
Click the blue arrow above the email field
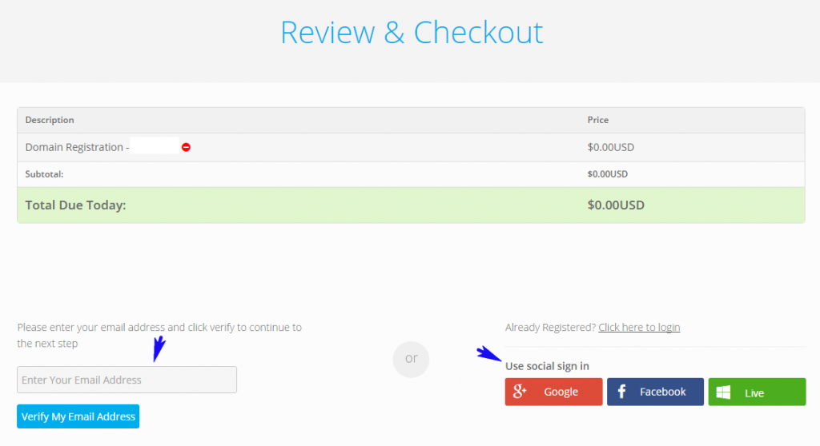pyautogui.click(x=159, y=348)
